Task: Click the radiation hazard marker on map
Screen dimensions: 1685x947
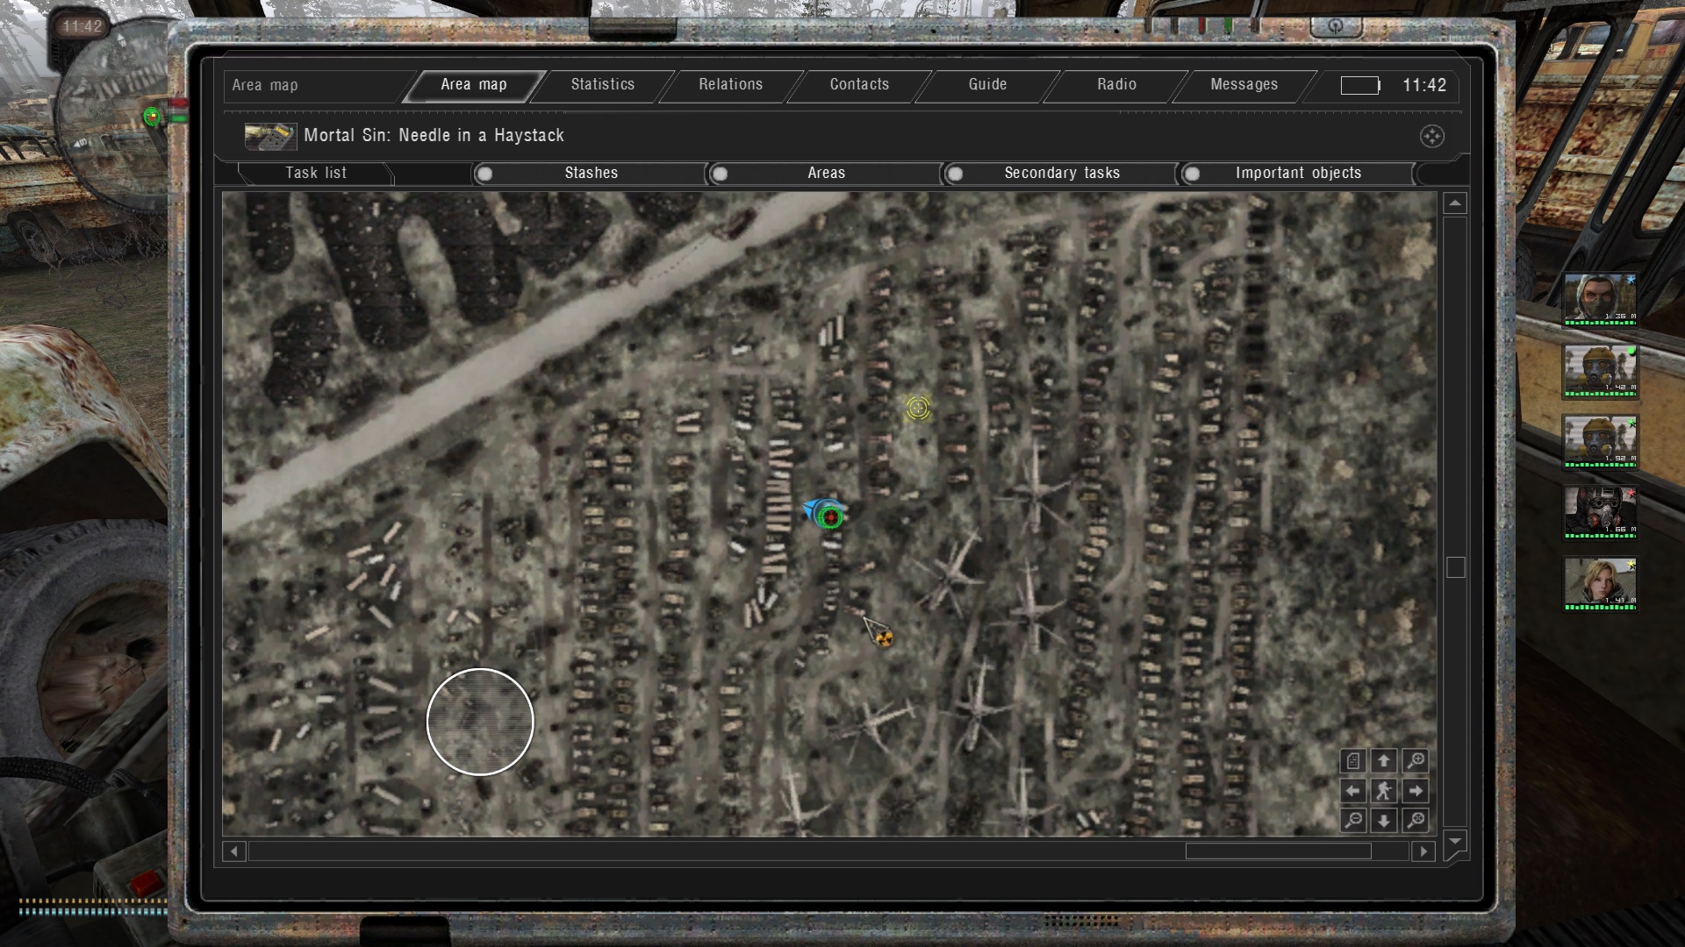Action: click(x=884, y=638)
